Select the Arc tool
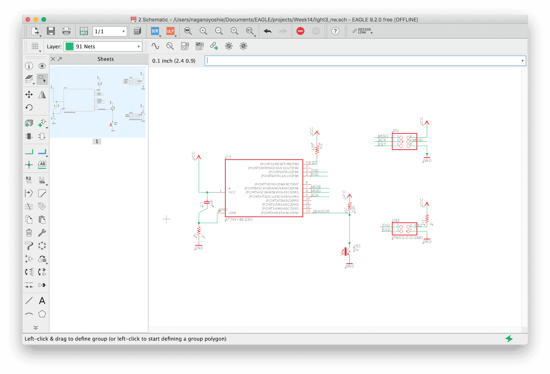 click(29, 314)
